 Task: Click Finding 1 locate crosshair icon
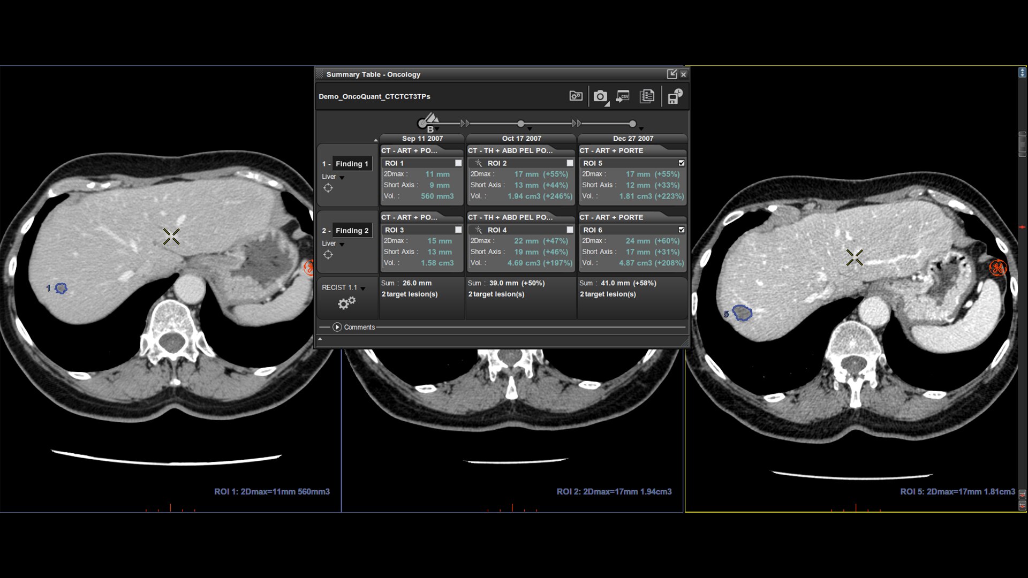(328, 188)
